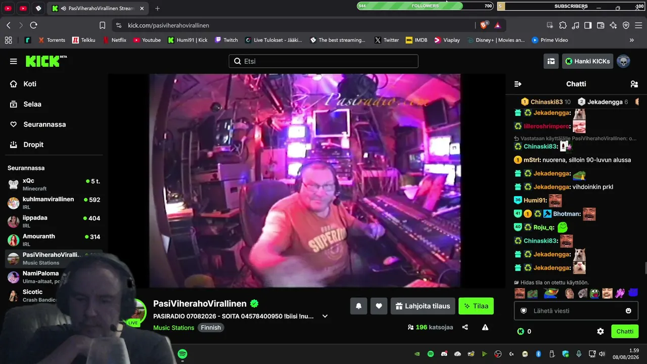The height and width of the screenshot is (364, 647).
Task: Open chat settings gear icon
Action: pyautogui.click(x=600, y=332)
